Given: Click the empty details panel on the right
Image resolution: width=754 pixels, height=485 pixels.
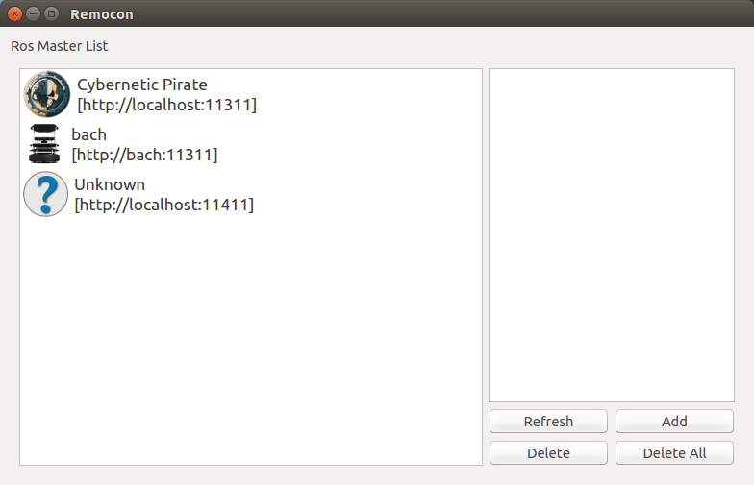Looking at the screenshot, I should [x=611, y=235].
